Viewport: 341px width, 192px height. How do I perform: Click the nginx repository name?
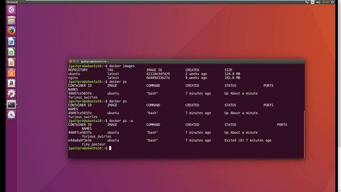coord(73,78)
